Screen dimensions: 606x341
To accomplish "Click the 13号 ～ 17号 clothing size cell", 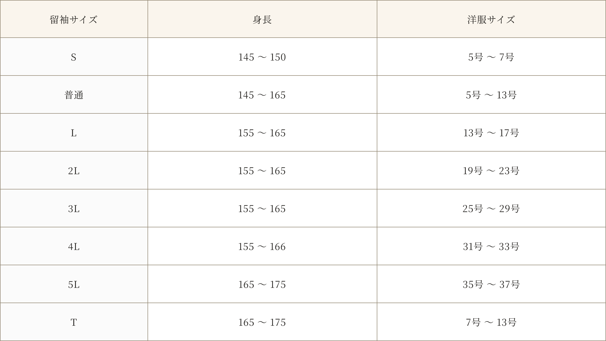I will 491,133.
